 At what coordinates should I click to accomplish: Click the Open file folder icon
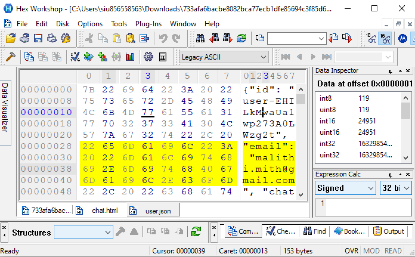[11, 38]
